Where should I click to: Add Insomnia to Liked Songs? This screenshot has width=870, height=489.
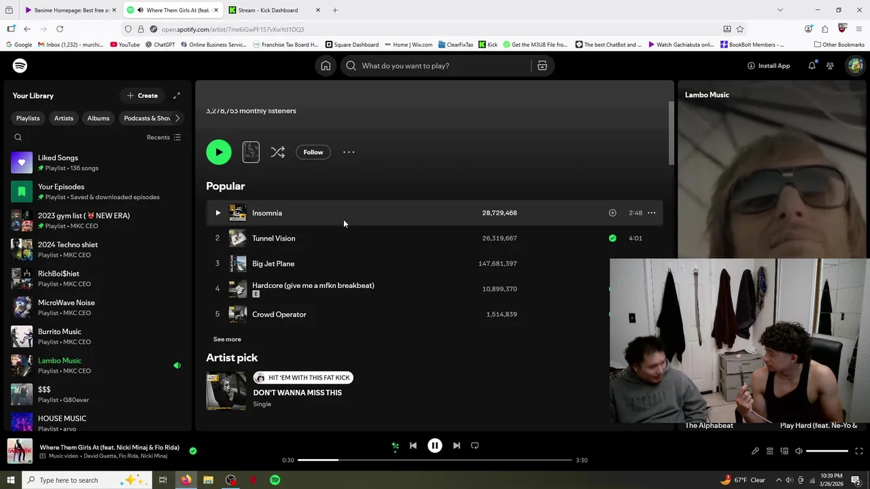[x=612, y=213]
